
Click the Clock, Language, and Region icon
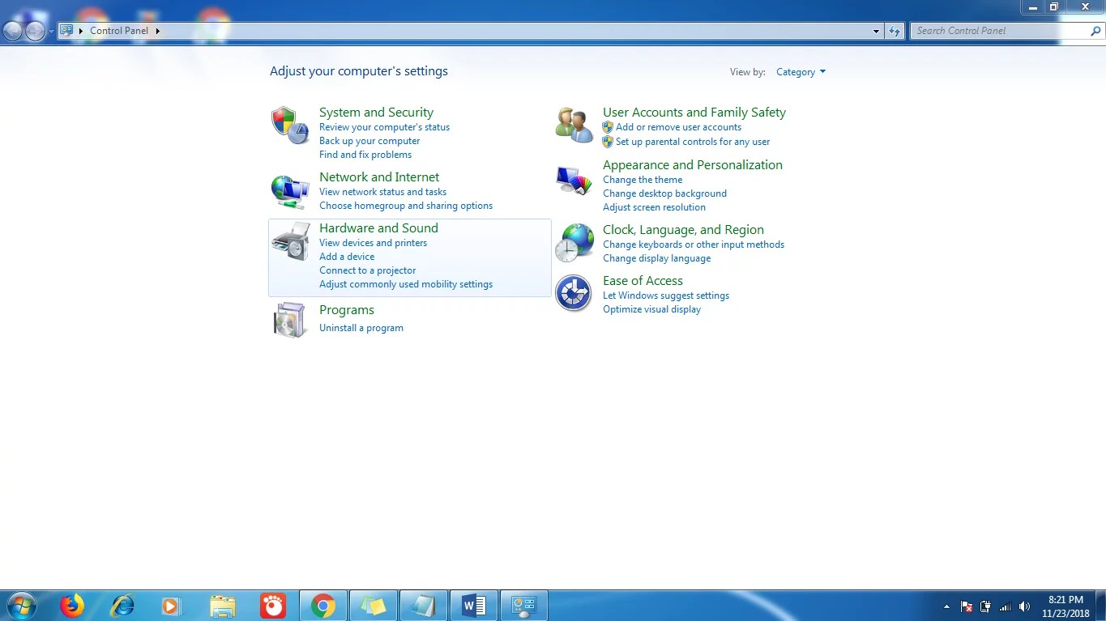pyautogui.click(x=574, y=243)
